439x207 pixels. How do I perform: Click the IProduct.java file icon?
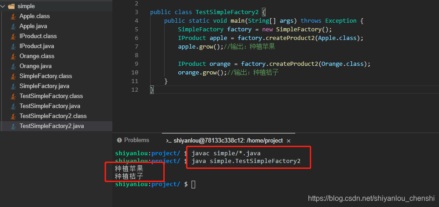13,46
